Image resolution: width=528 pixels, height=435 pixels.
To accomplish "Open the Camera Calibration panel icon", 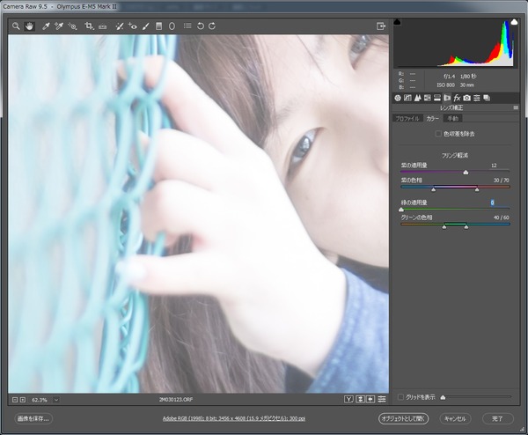I will (x=466, y=98).
